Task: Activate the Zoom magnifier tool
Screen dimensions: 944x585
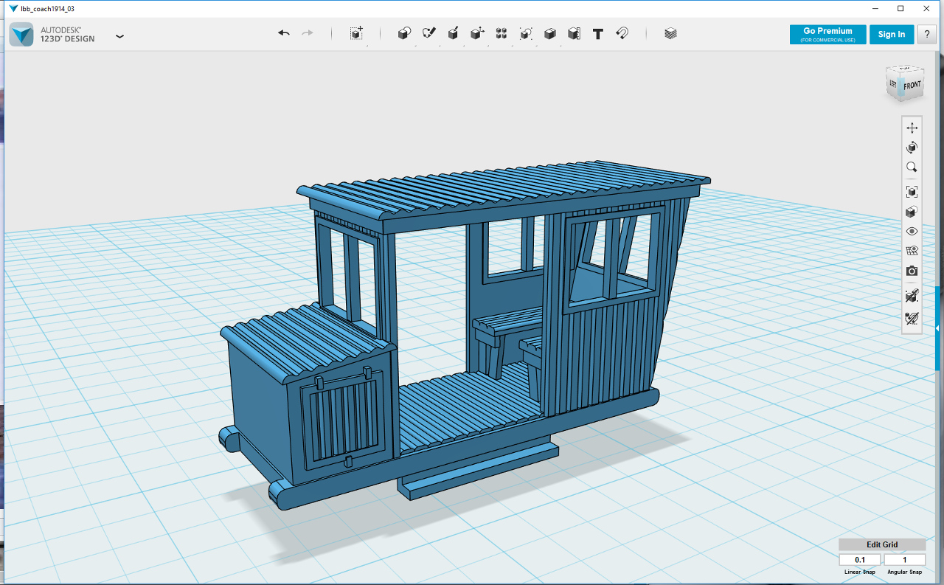Action: pos(912,167)
